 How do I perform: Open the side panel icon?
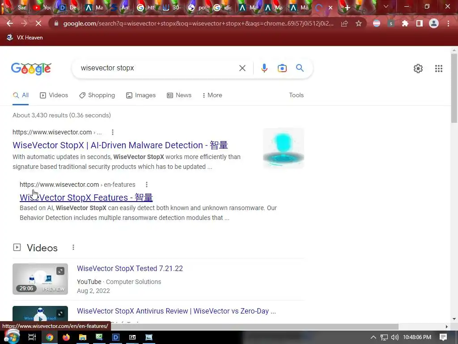420,23
